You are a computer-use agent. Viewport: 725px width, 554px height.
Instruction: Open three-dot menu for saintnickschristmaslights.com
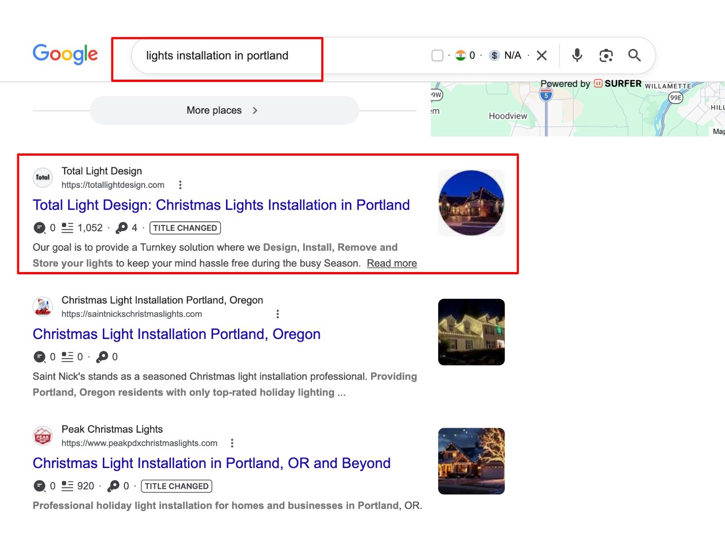point(278,314)
